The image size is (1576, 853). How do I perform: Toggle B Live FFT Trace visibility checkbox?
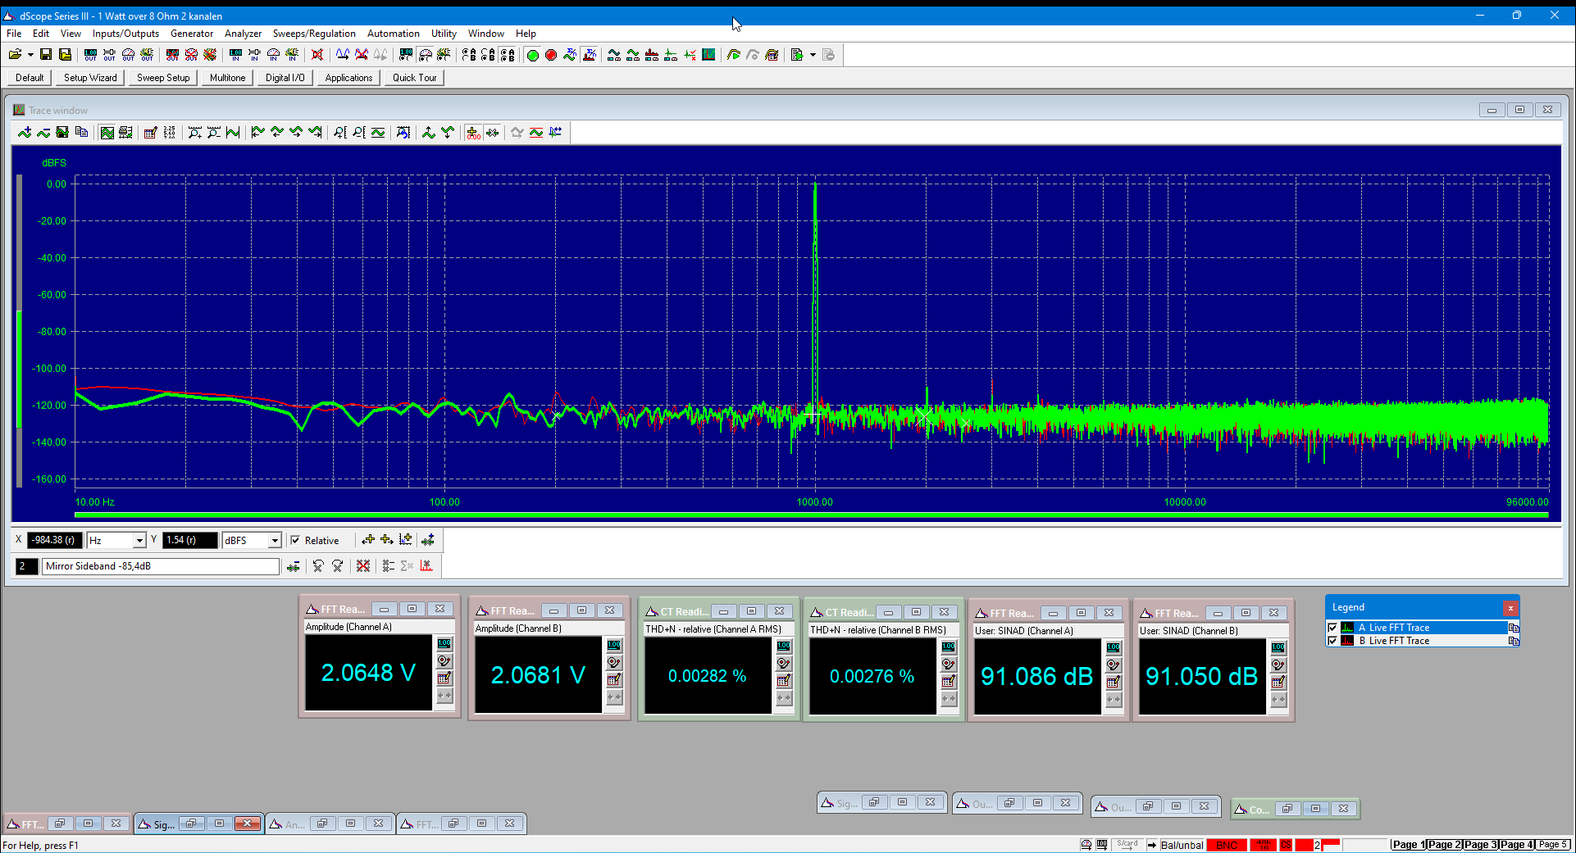tap(1332, 641)
